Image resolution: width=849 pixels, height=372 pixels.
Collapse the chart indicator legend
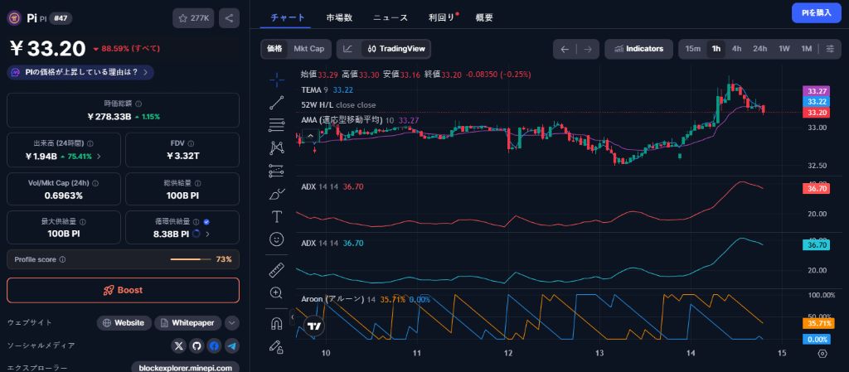(310, 136)
